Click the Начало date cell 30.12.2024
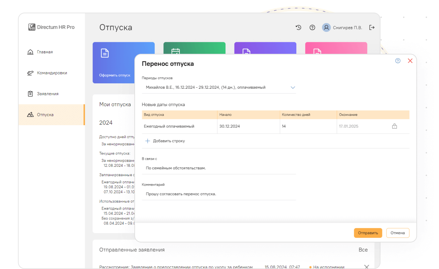Viewport: 439px width, 269px height. click(x=248, y=126)
